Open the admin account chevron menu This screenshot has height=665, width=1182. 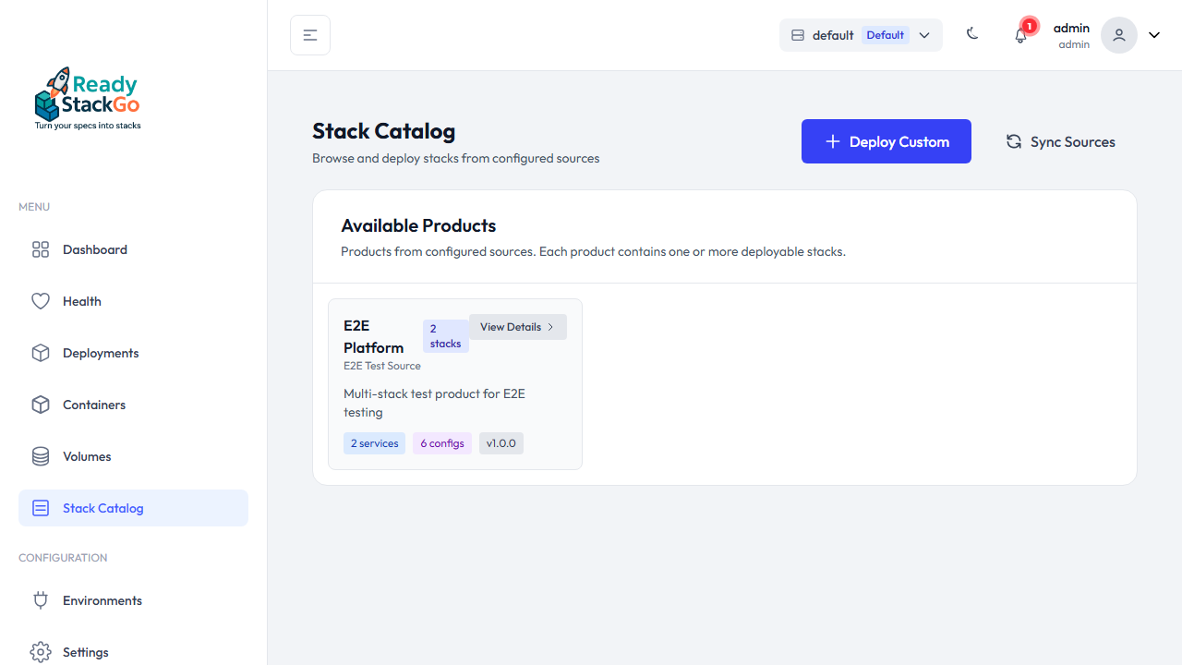[x=1153, y=34]
